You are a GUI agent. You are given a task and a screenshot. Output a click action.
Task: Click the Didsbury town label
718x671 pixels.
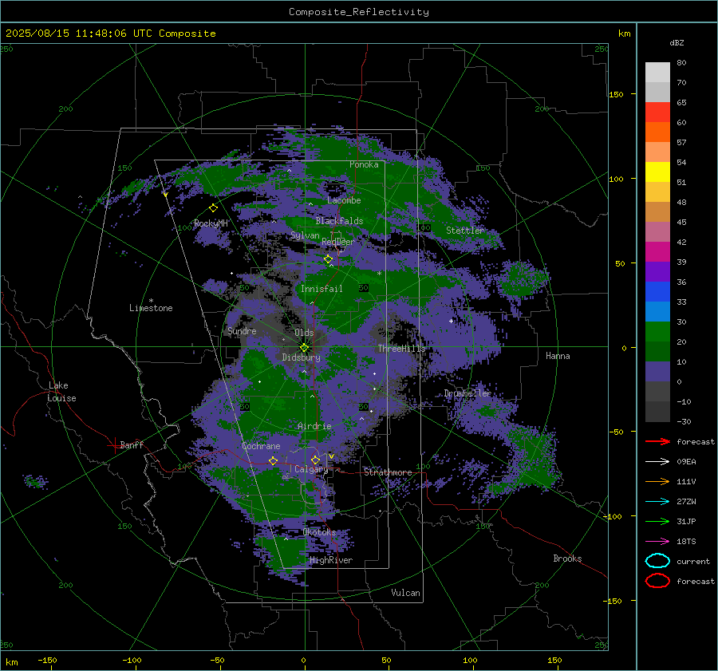pyautogui.click(x=301, y=357)
